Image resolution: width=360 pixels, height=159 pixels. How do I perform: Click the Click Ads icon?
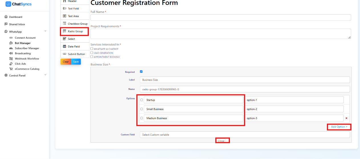[x=11, y=64]
